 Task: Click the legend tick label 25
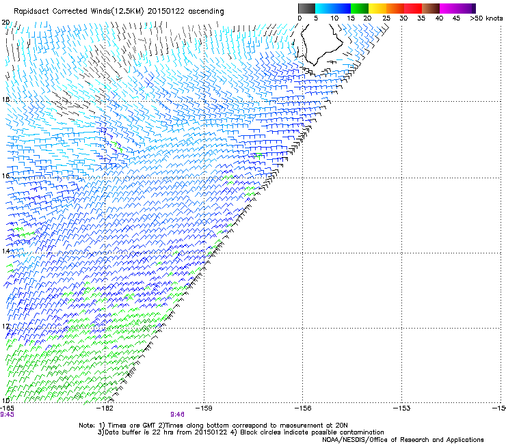[386, 18]
